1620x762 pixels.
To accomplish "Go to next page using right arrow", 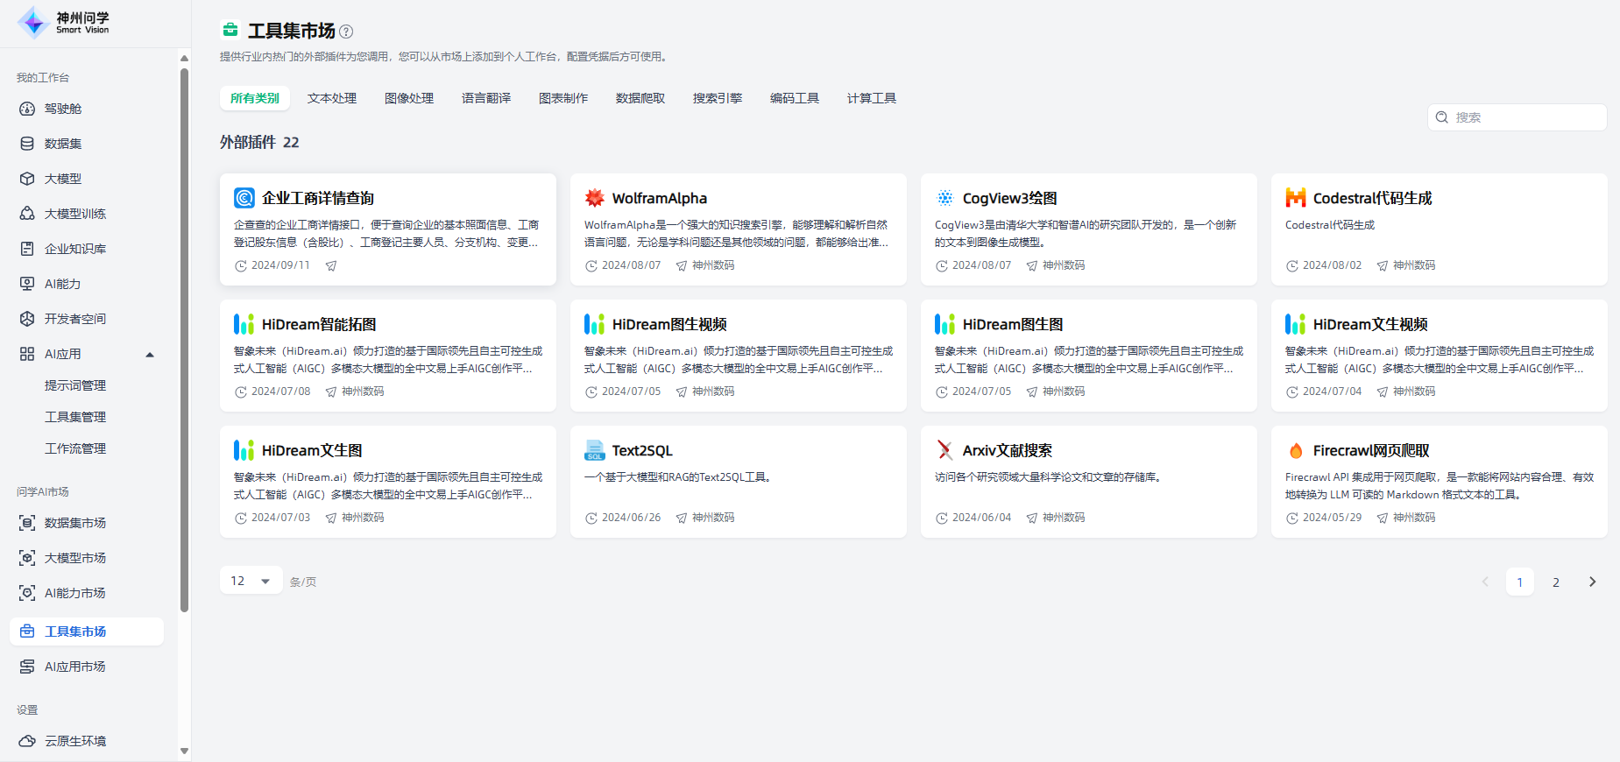I will tap(1592, 582).
